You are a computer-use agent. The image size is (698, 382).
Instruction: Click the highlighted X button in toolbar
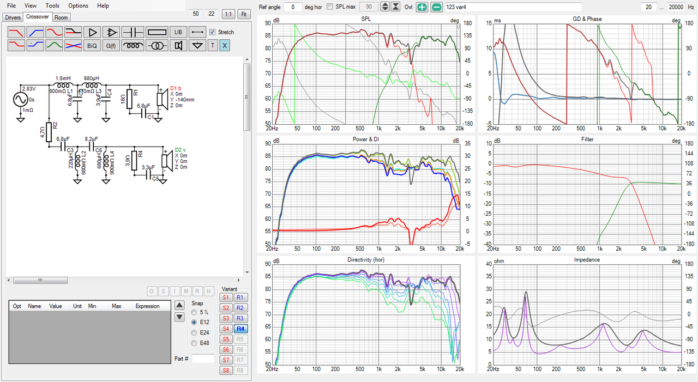[225, 46]
